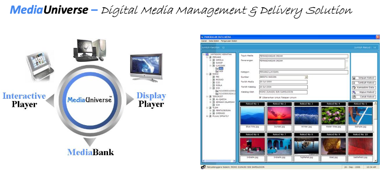Toggle Dibenarkan Untuk Tatapan Umum checkbox
The width and height of the screenshot is (383, 172).
click(260, 97)
